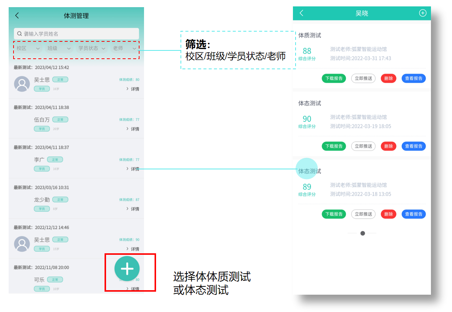Click the 请输入学员姓名 search field
This screenshot has width=452, height=312.
(79, 34)
